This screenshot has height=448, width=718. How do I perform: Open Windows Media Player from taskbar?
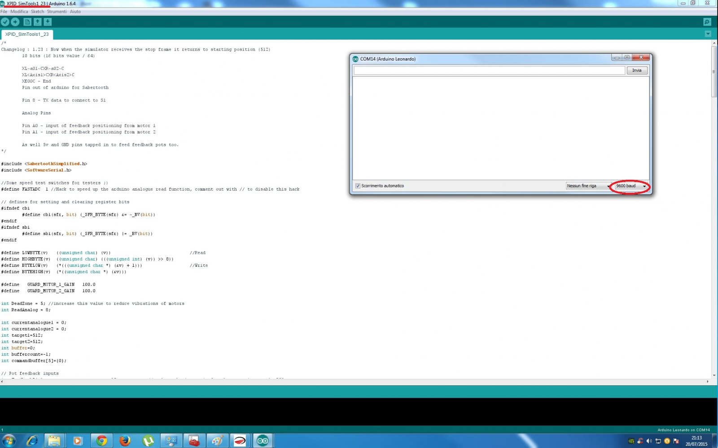78,441
